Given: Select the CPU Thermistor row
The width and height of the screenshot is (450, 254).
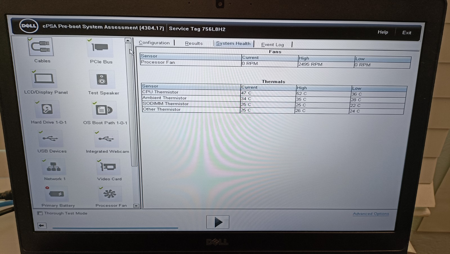Looking at the screenshot, I should (x=274, y=93).
